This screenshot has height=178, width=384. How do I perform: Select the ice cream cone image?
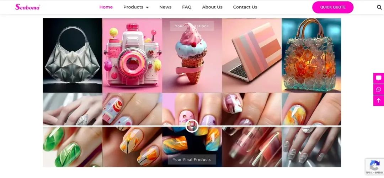[192, 55]
